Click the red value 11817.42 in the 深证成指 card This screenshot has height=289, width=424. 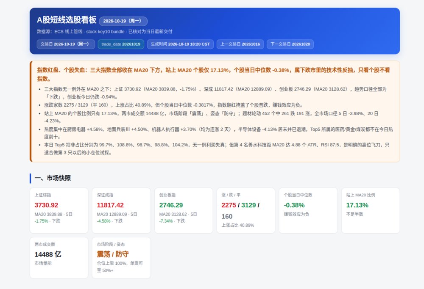coord(110,205)
